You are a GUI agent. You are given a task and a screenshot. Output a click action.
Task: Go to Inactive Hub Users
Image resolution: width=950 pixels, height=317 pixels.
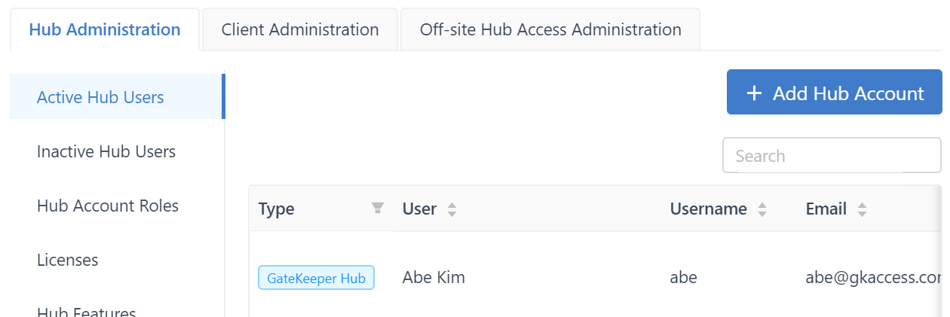click(106, 151)
